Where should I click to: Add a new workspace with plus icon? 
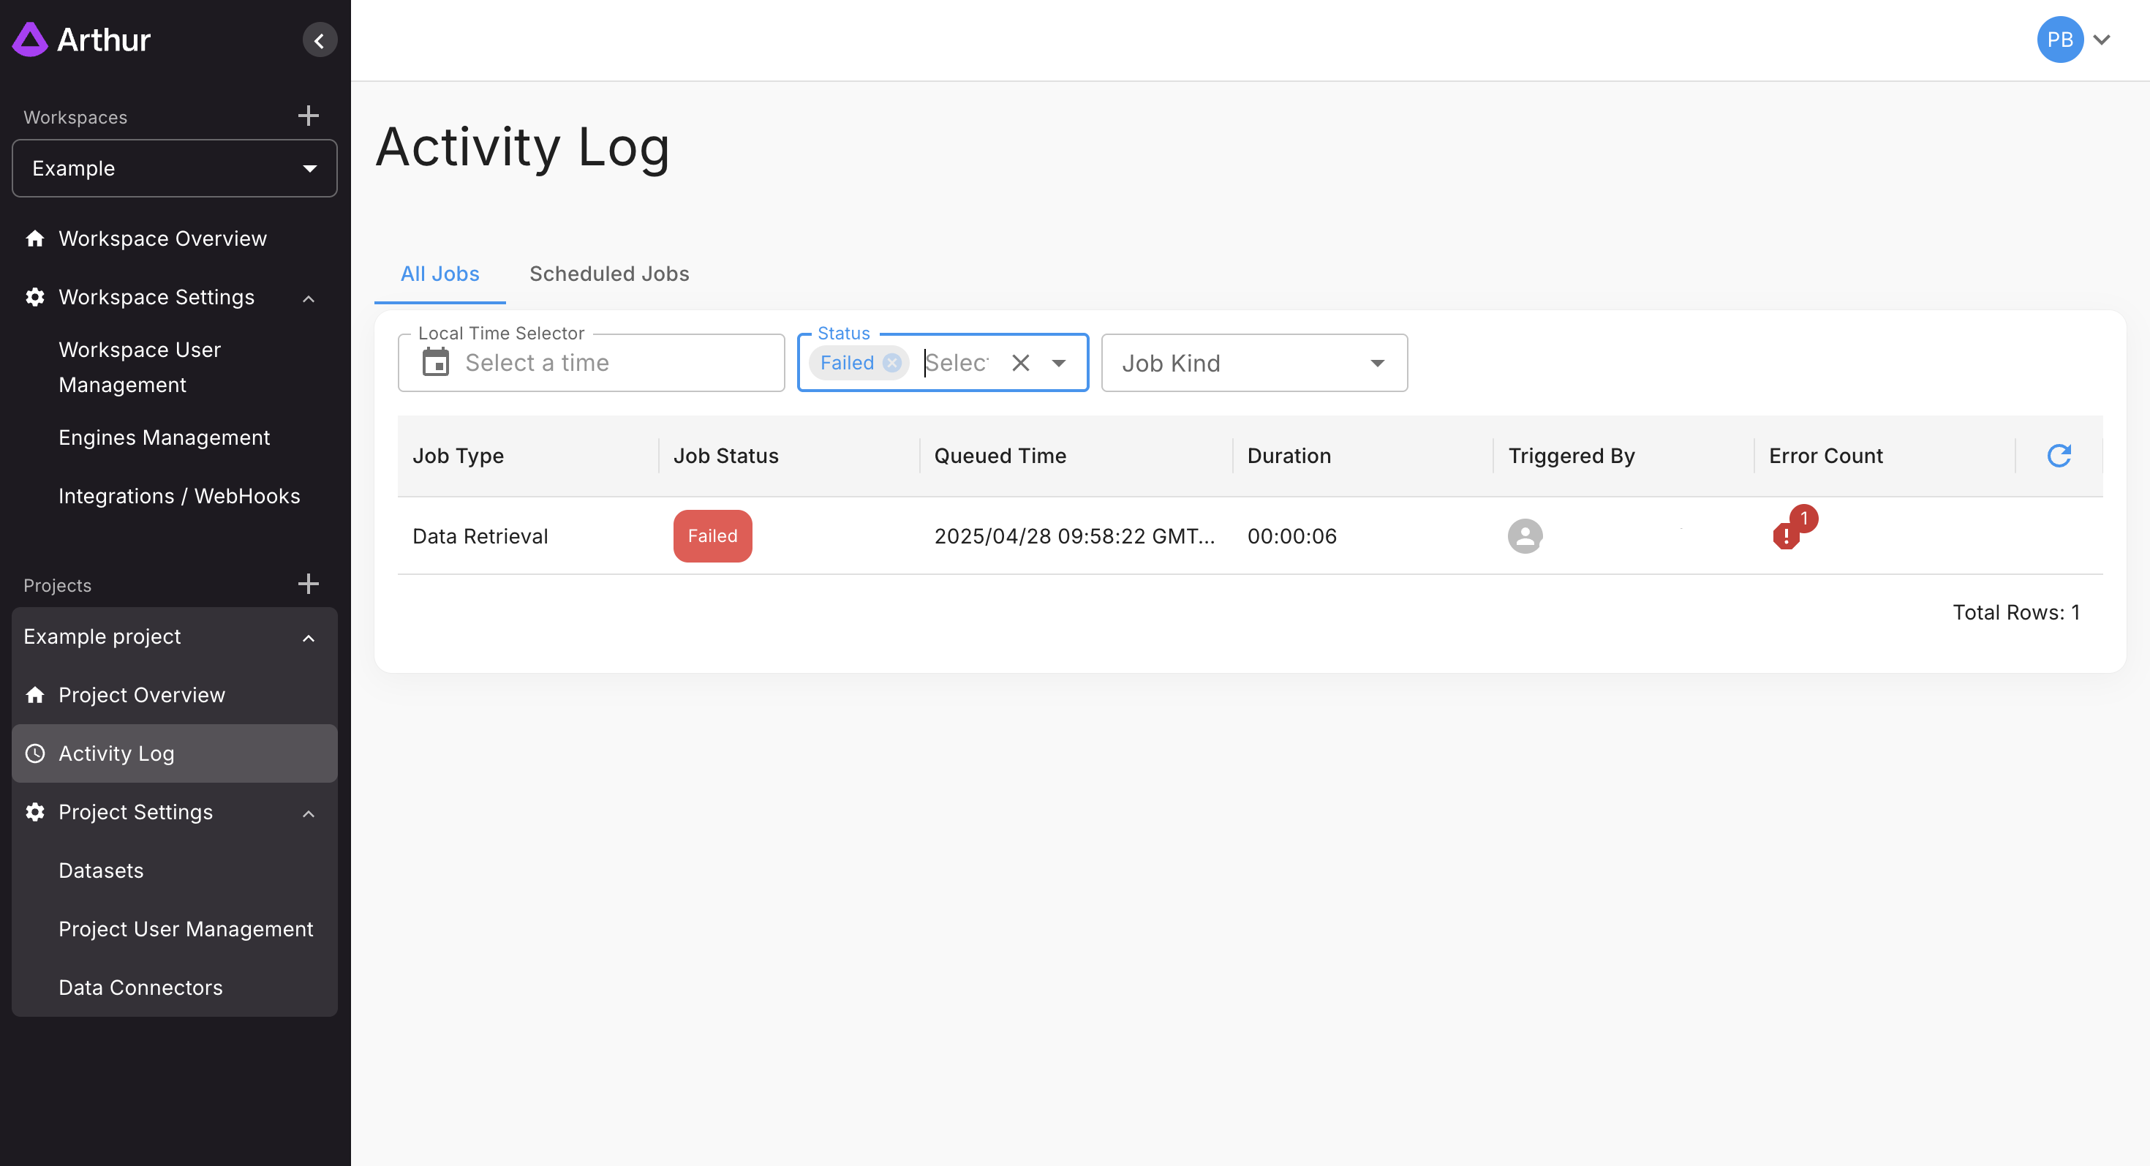(x=308, y=116)
